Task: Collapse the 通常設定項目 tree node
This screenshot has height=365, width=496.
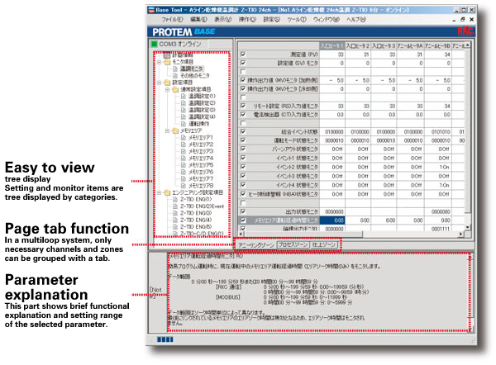Action: (168, 90)
